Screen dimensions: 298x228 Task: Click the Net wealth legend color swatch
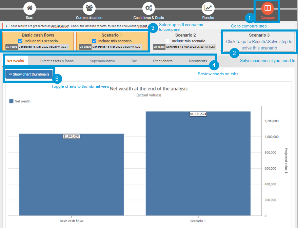click(11, 101)
